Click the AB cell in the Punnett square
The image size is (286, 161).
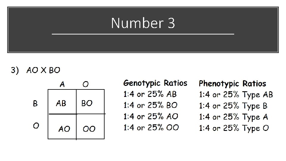[61, 103]
